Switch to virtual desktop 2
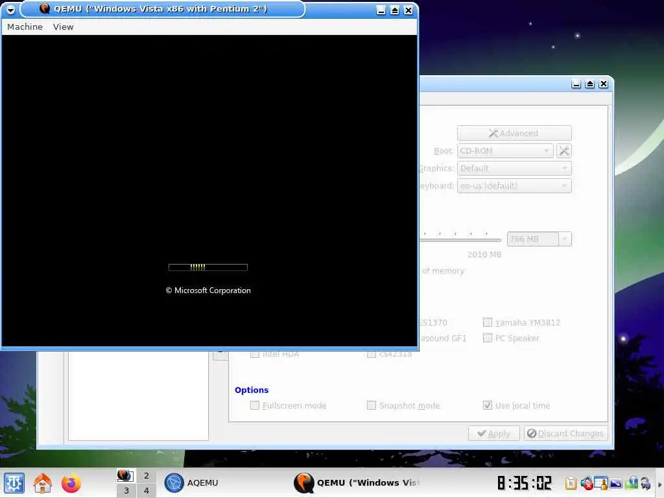Screen dimensions: 664x498 coord(146,475)
